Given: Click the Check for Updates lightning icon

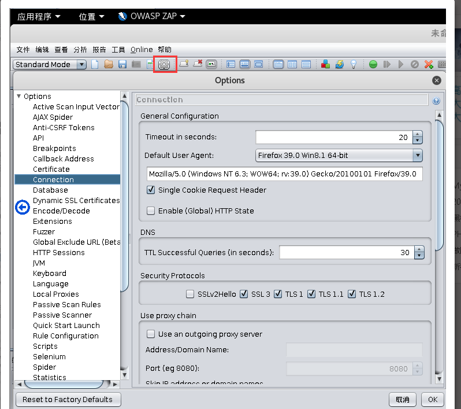Looking at the screenshot, I should pyautogui.click(x=340, y=64).
